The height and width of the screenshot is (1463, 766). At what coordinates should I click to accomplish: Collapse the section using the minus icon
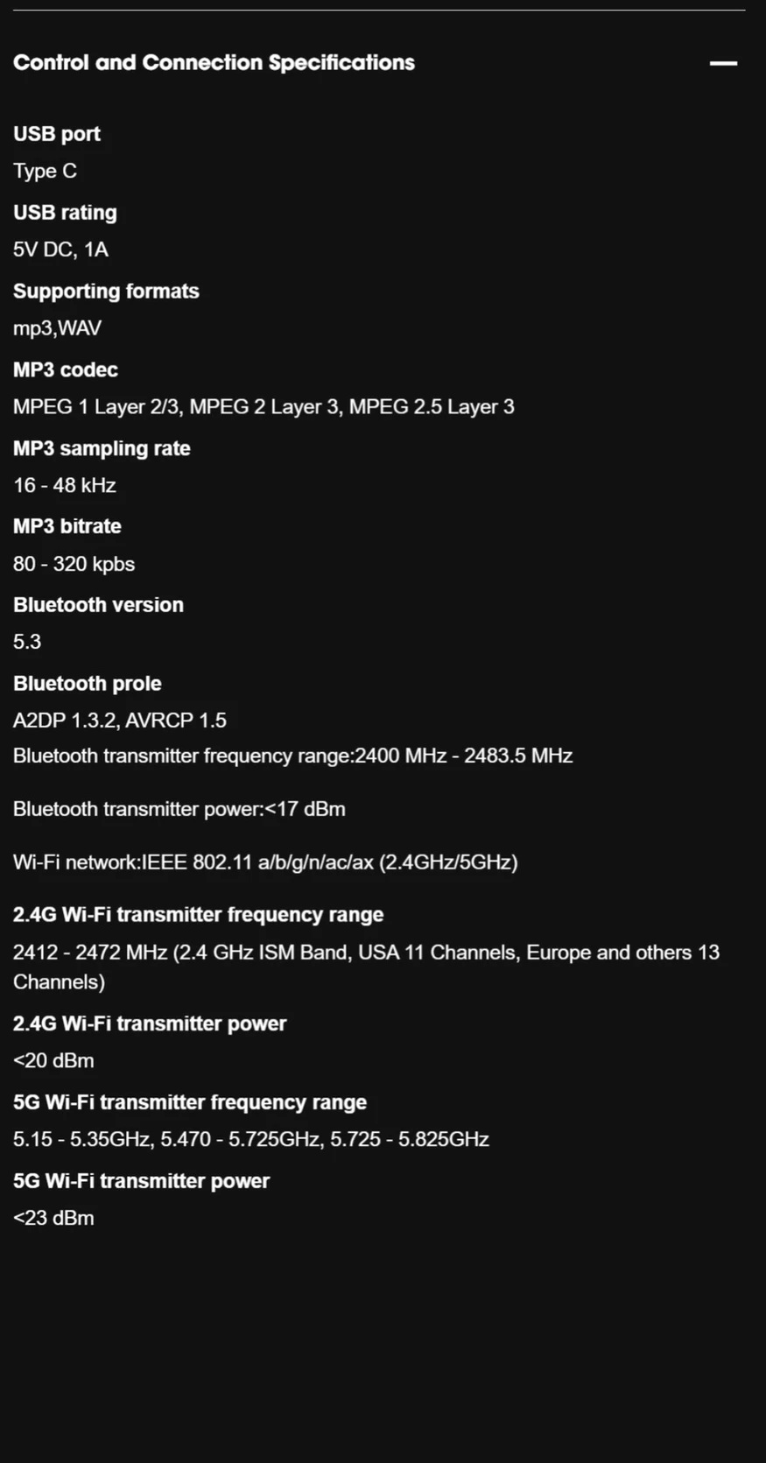(x=723, y=63)
